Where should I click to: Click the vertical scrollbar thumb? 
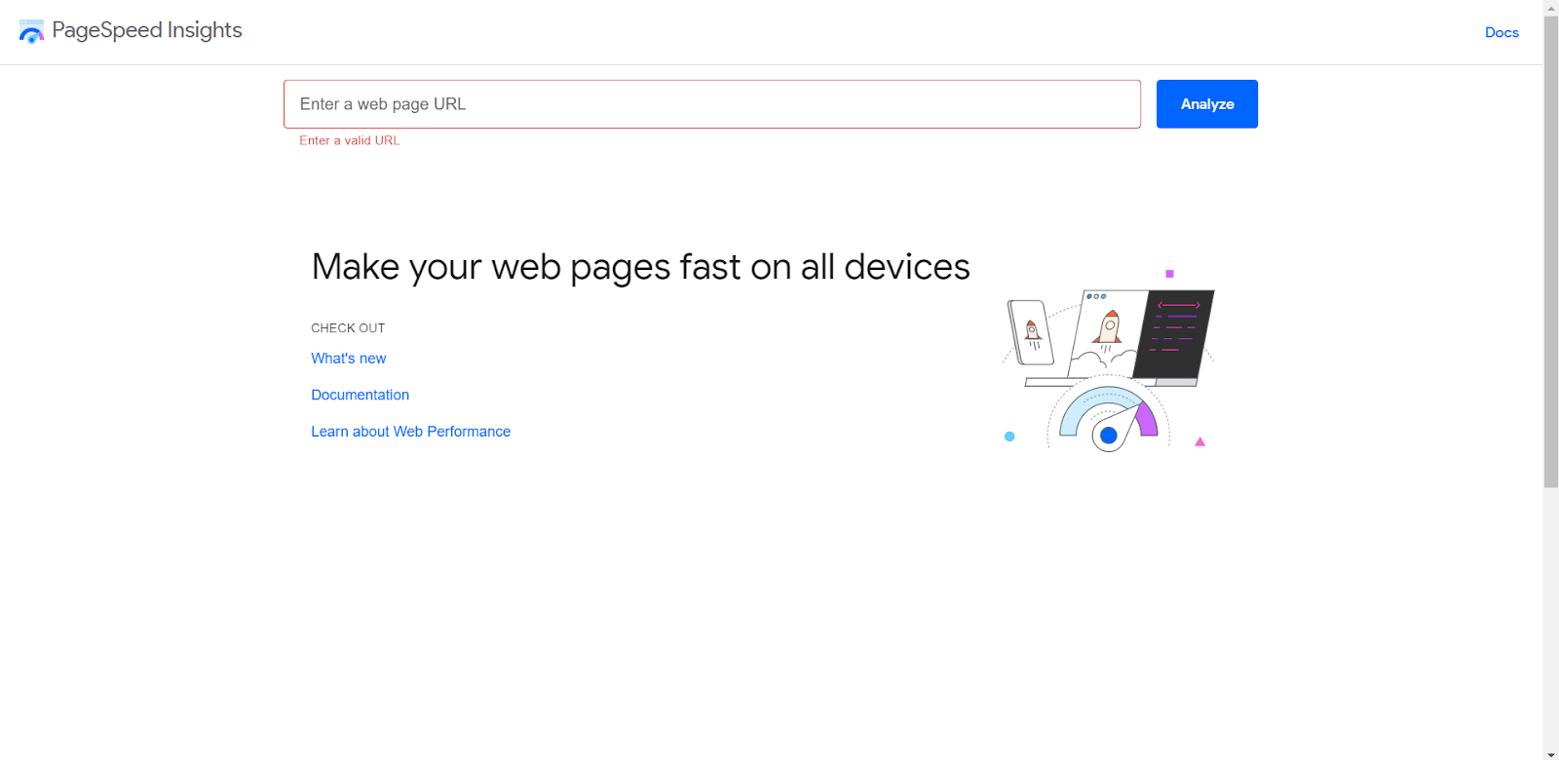[x=1550, y=244]
